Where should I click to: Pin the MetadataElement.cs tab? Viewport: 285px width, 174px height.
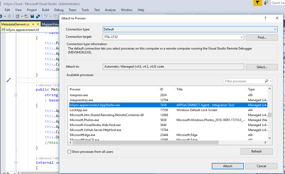pos(33,24)
